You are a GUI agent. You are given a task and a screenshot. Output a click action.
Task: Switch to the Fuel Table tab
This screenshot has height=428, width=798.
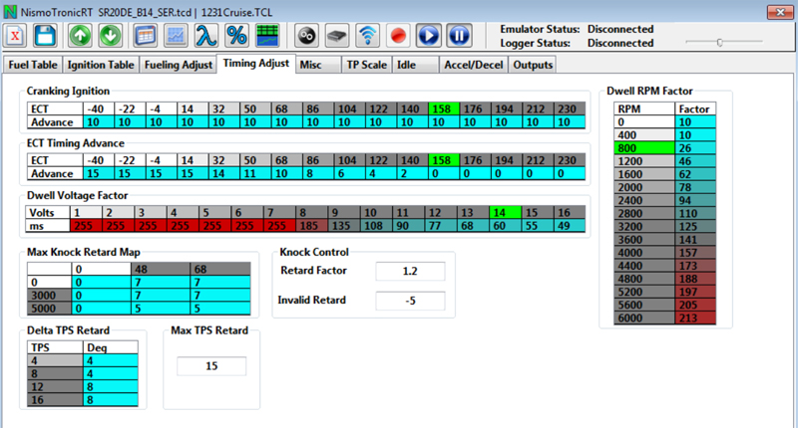click(33, 65)
